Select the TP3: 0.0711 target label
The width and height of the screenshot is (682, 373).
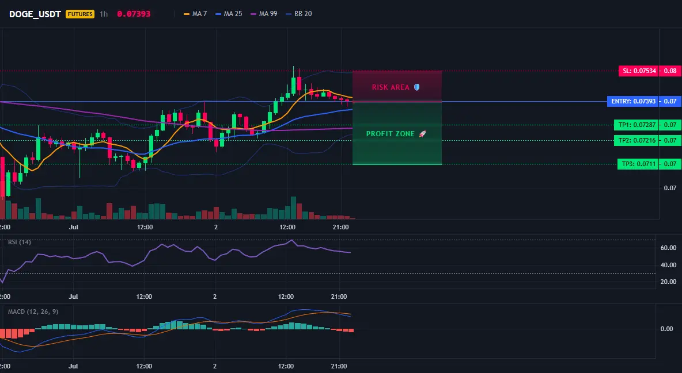[638, 164]
